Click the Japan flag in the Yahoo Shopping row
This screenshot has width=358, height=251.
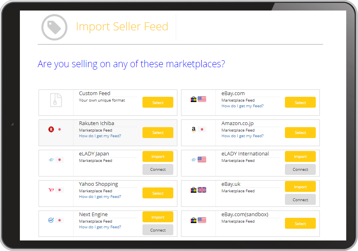pos(60,190)
